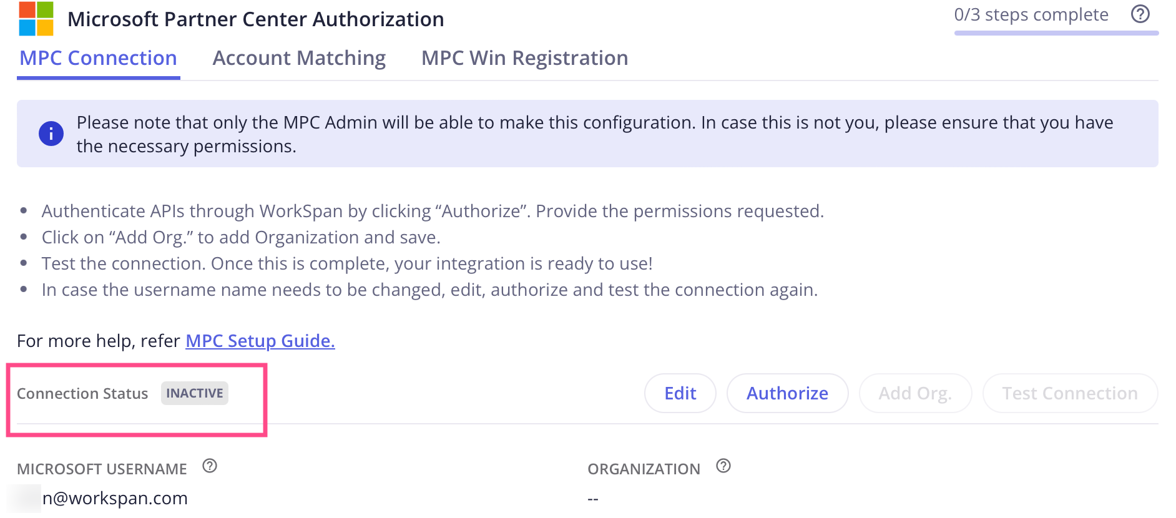Click the Microsoft Partner Center Authorization title
This screenshot has height=518, width=1176.
[x=256, y=19]
